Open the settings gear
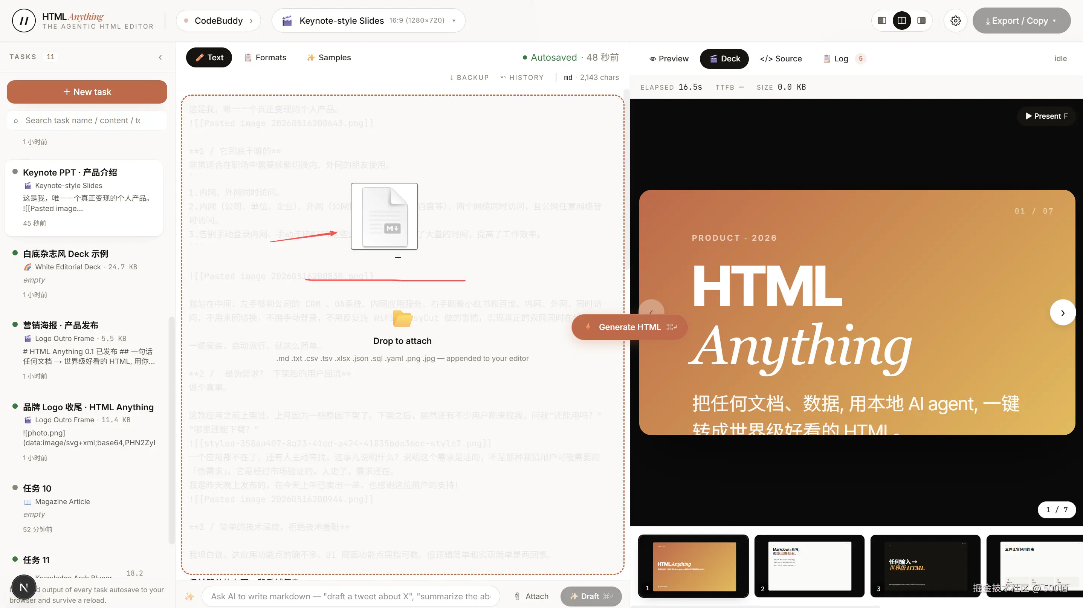Image resolution: width=1083 pixels, height=608 pixels. pyautogui.click(x=955, y=21)
